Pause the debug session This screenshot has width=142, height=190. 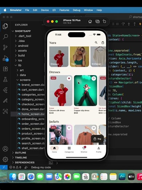click(117, 24)
